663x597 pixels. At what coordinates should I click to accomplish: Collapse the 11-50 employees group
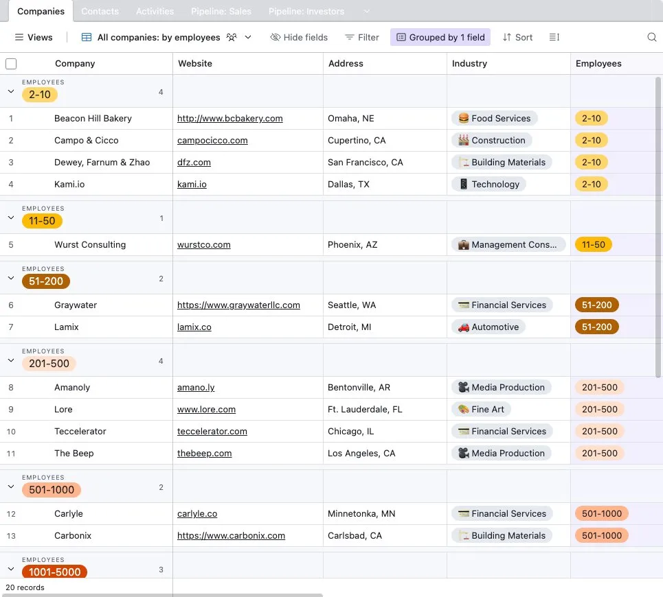click(11, 218)
